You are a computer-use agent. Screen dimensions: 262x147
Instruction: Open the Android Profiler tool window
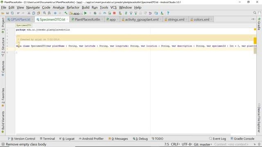coord(91,139)
